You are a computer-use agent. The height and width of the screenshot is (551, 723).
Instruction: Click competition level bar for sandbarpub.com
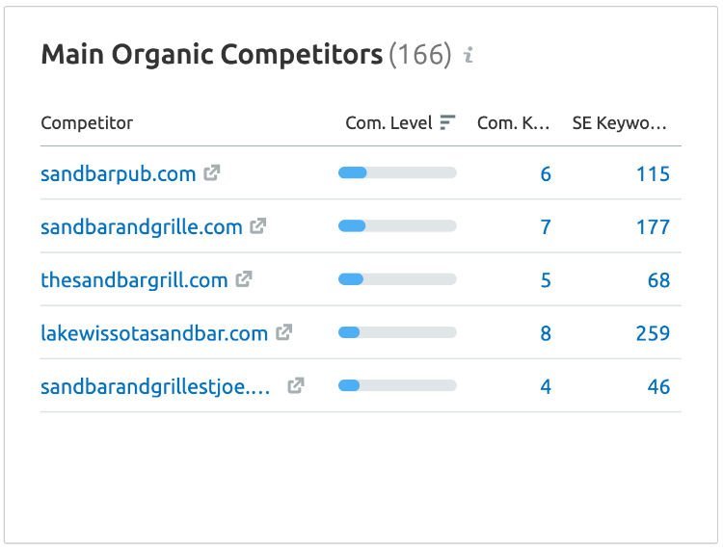coord(397,172)
